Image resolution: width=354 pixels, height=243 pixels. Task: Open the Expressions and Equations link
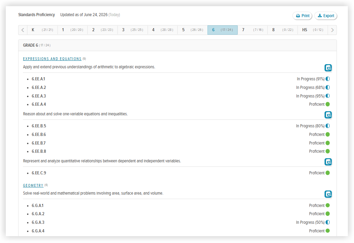coord(52,59)
